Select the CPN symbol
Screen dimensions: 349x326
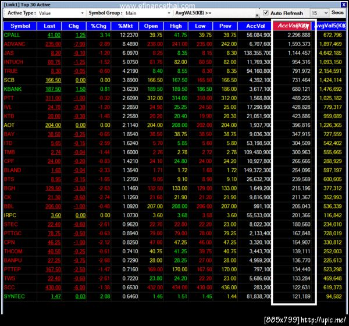[9, 243]
